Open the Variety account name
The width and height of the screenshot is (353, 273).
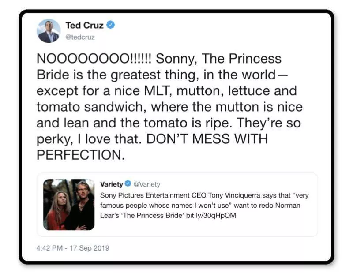point(112,184)
